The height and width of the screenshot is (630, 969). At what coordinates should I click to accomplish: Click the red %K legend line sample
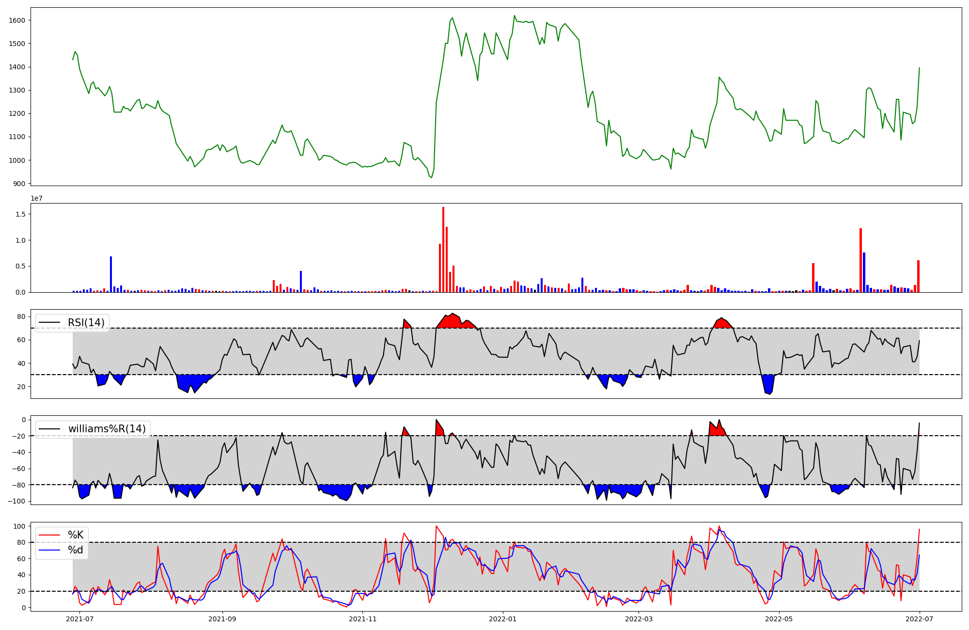point(49,535)
